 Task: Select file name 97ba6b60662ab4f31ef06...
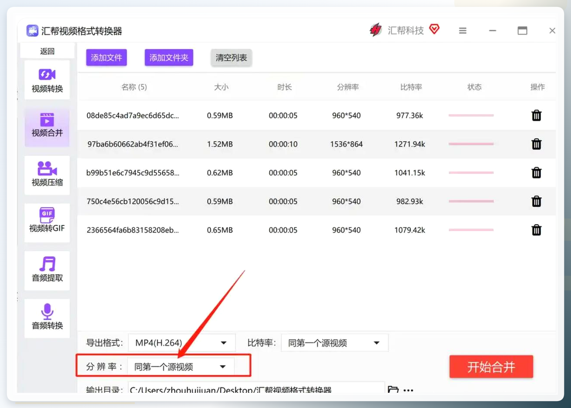tap(133, 144)
